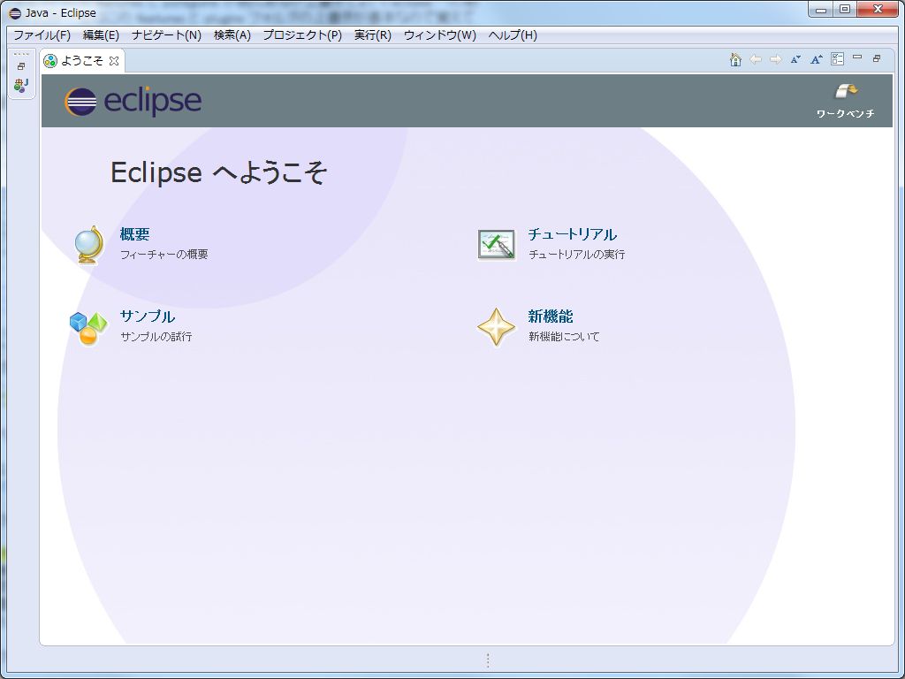This screenshot has width=905, height=679.
Task: Open the 編集(E) menu
Action: [101, 35]
